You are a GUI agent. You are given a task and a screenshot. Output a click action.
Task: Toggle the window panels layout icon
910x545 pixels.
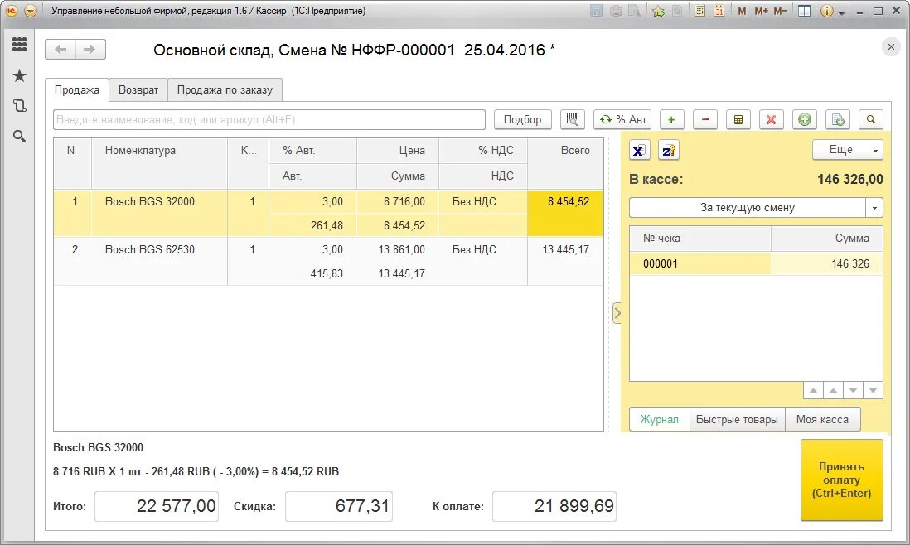click(x=805, y=11)
